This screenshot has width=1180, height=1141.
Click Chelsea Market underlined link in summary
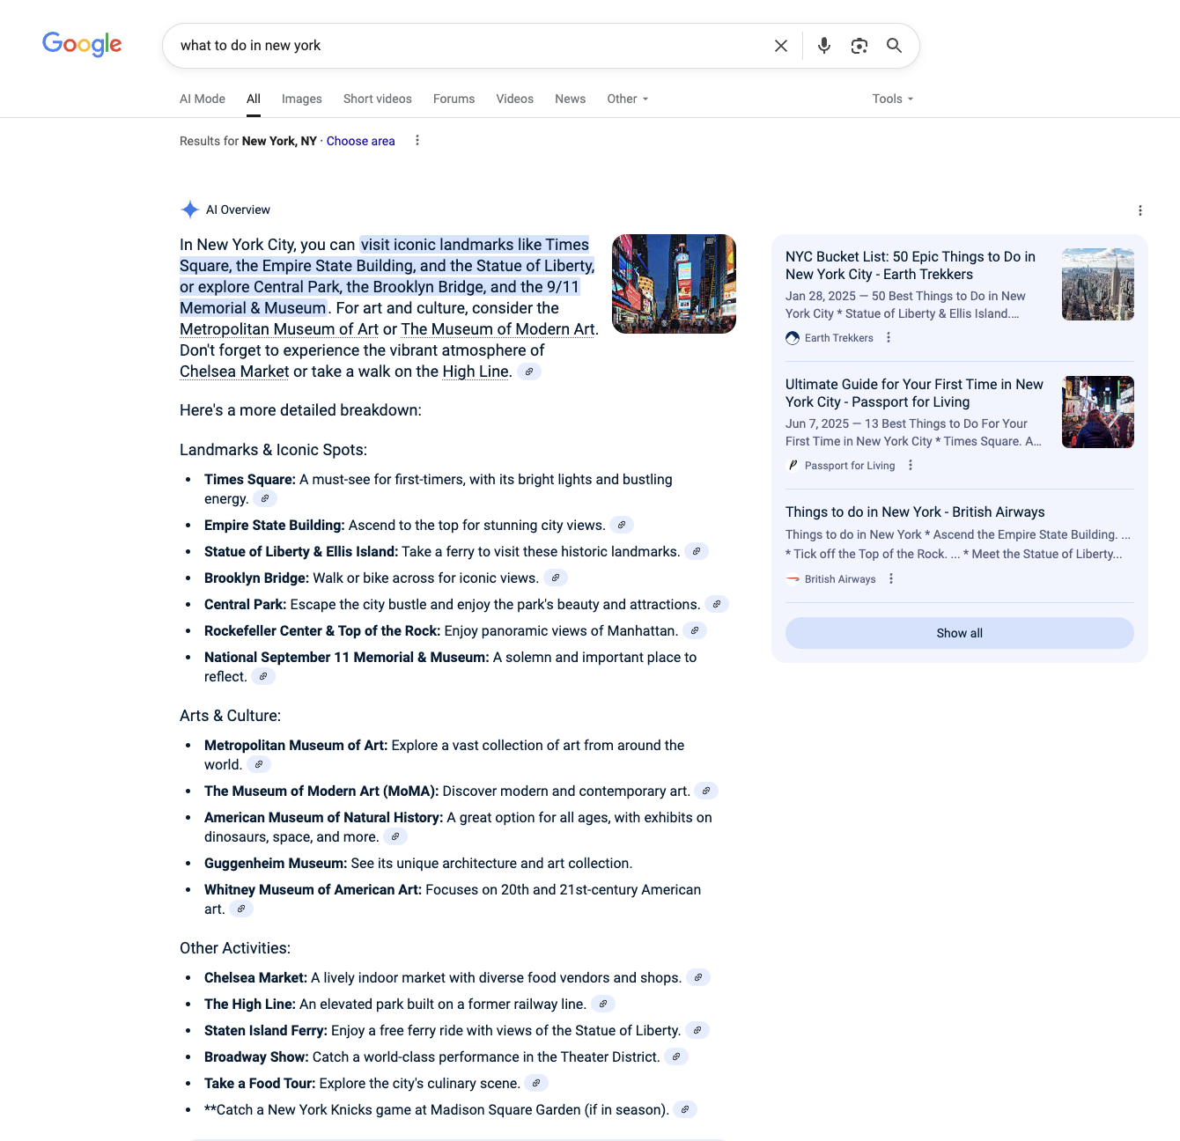(234, 372)
